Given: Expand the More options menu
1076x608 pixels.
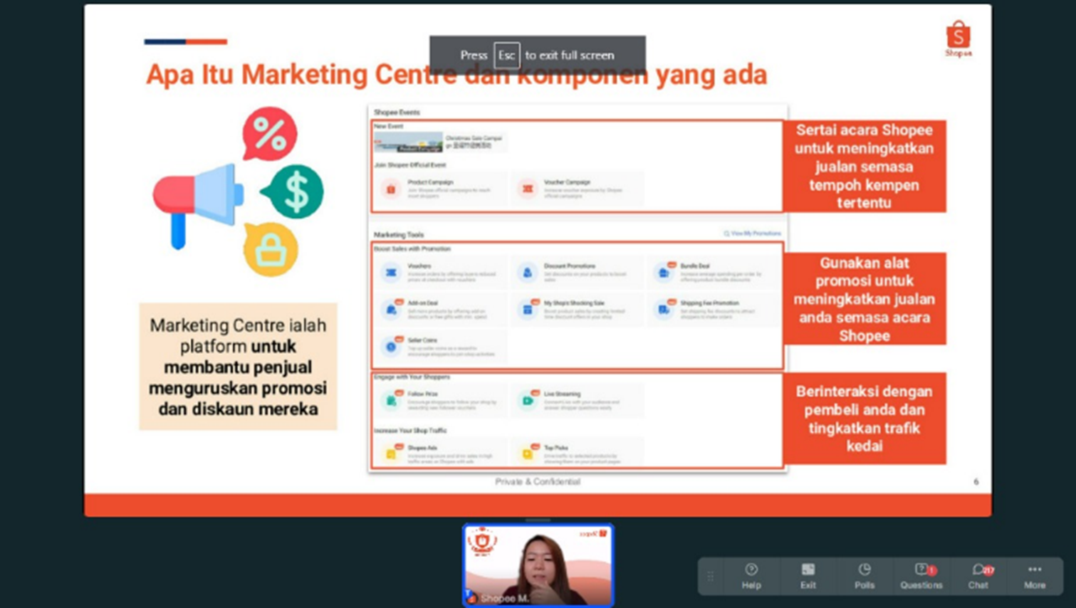Looking at the screenshot, I should coord(1034,575).
